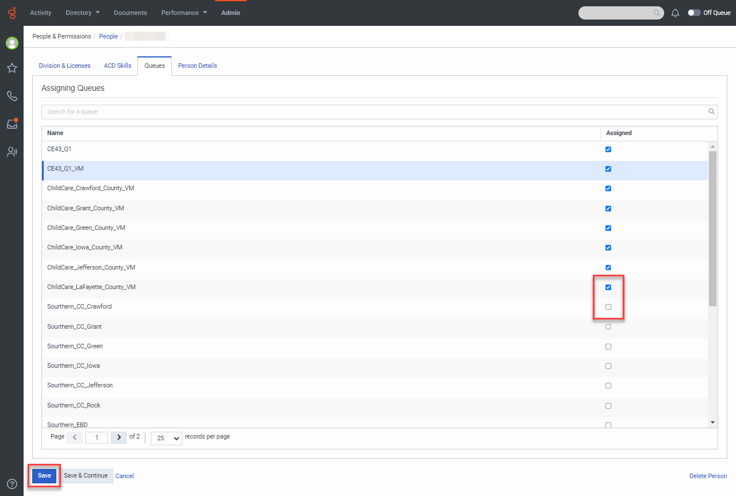Click the top global search field
Viewport: 736px width, 496px height.
pyautogui.click(x=621, y=13)
